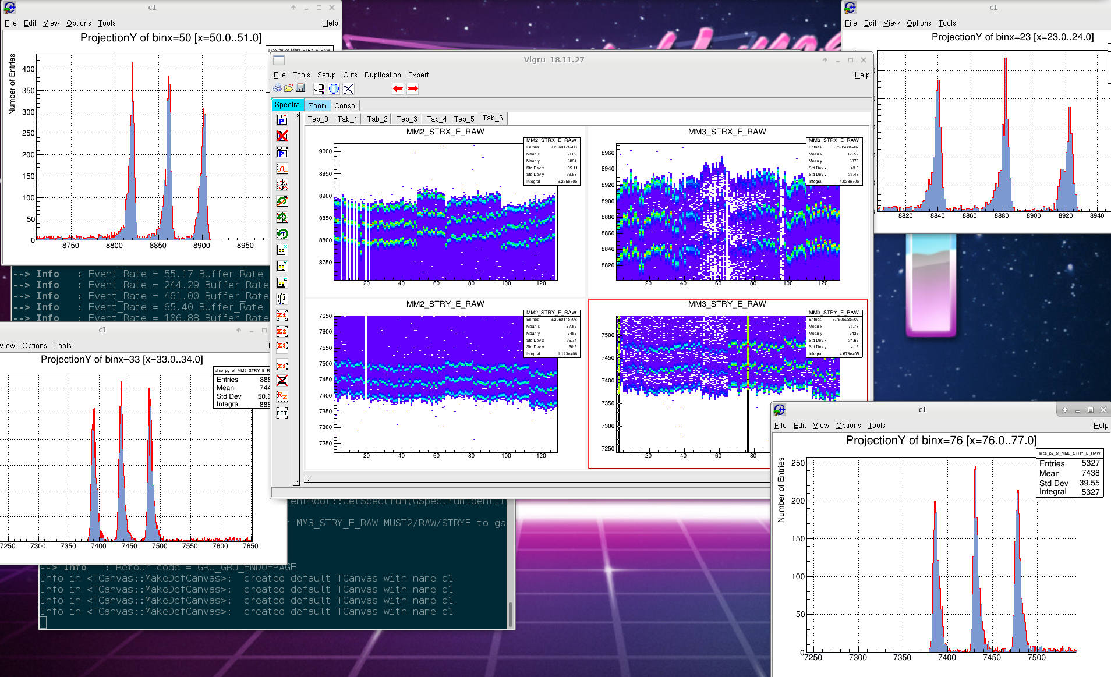Screen dimensions: 1111x677
Task: Click the Z1 zoom icon
Action: 282,316
